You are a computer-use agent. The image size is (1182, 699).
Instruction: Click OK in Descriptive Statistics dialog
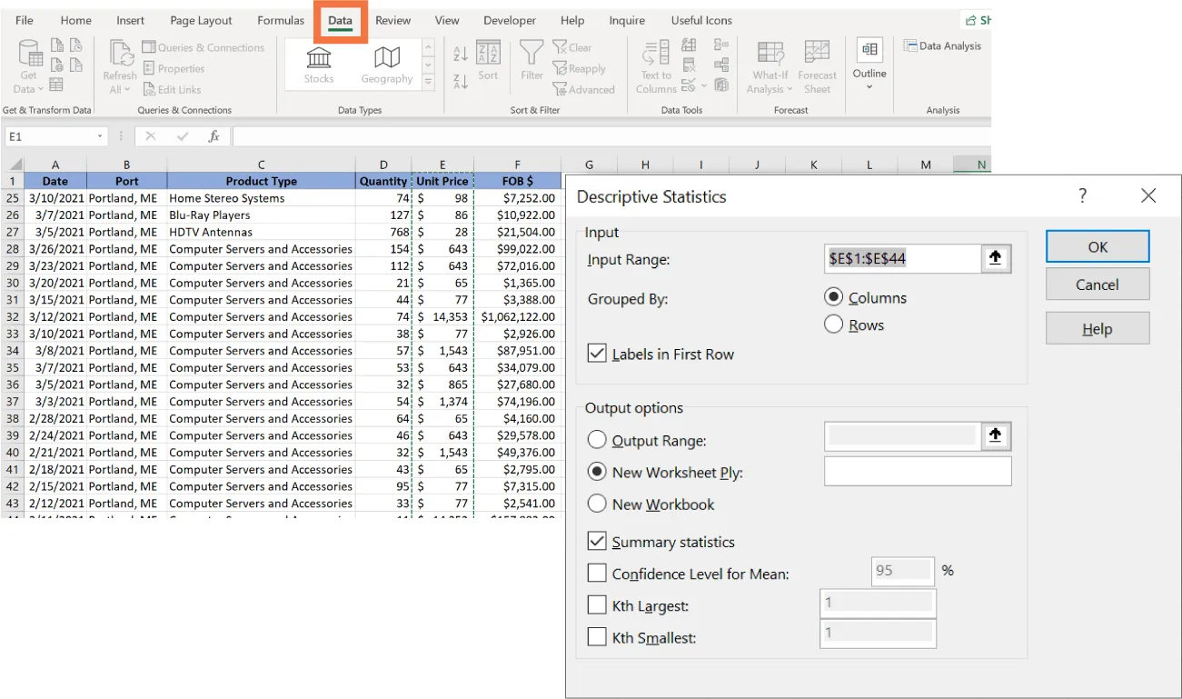(x=1097, y=245)
